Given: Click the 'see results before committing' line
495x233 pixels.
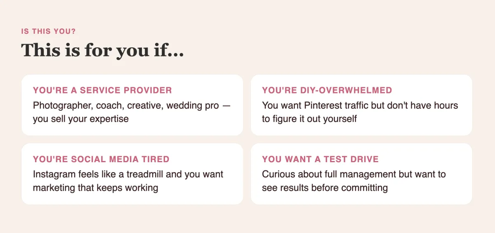Looking at the screenshot, I should click(x=325, y=188).
